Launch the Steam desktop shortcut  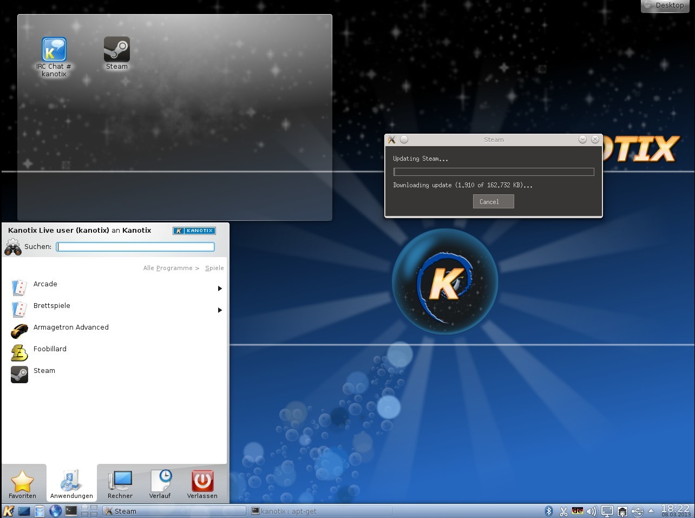click(116, 53)
